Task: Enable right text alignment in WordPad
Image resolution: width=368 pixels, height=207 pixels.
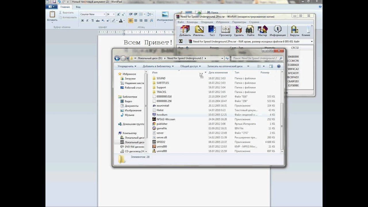Action: pyautogui.click(x=141, y=20)
